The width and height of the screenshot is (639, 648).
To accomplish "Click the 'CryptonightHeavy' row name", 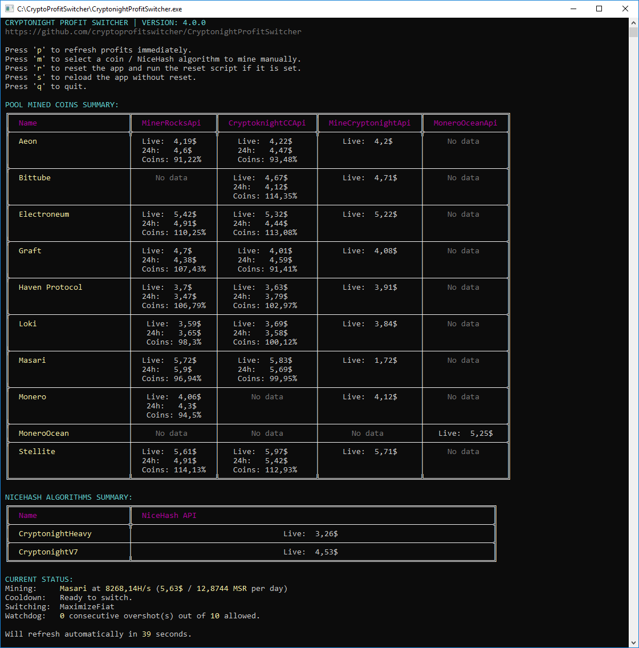I will (55, 533).
